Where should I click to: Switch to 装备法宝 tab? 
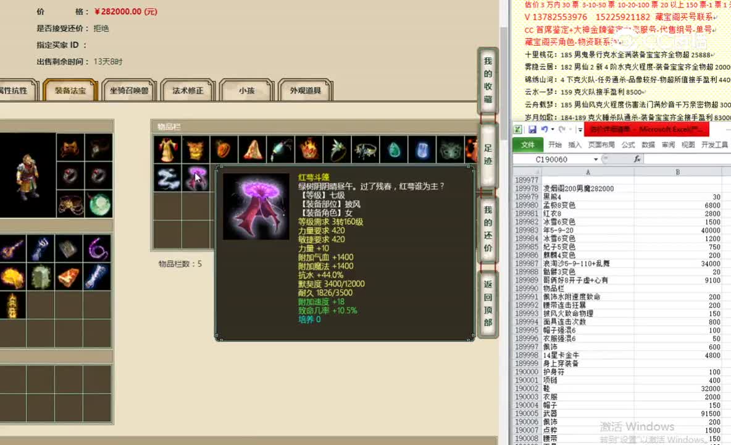(x=70, y=90)
